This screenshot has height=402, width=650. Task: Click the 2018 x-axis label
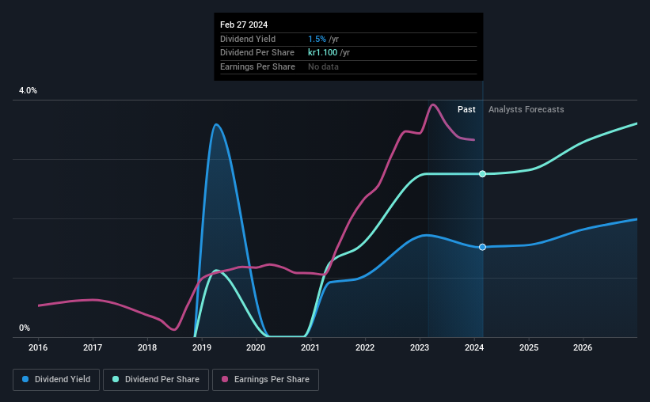click(x=147, y=347)
